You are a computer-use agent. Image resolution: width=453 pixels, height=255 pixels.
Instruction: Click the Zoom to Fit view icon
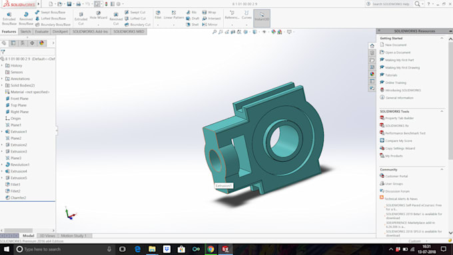(215, 32)
